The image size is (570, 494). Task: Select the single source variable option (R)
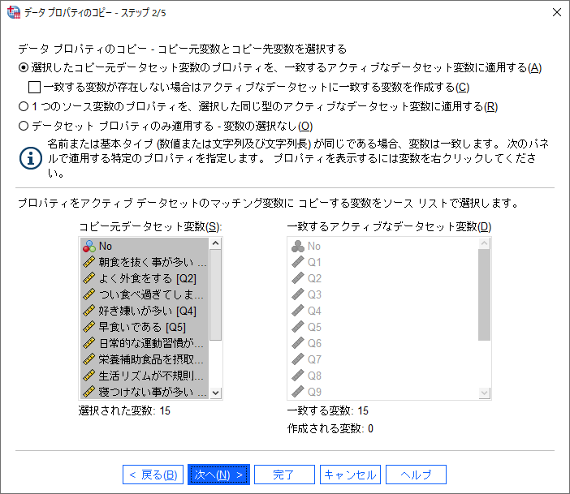24,106
